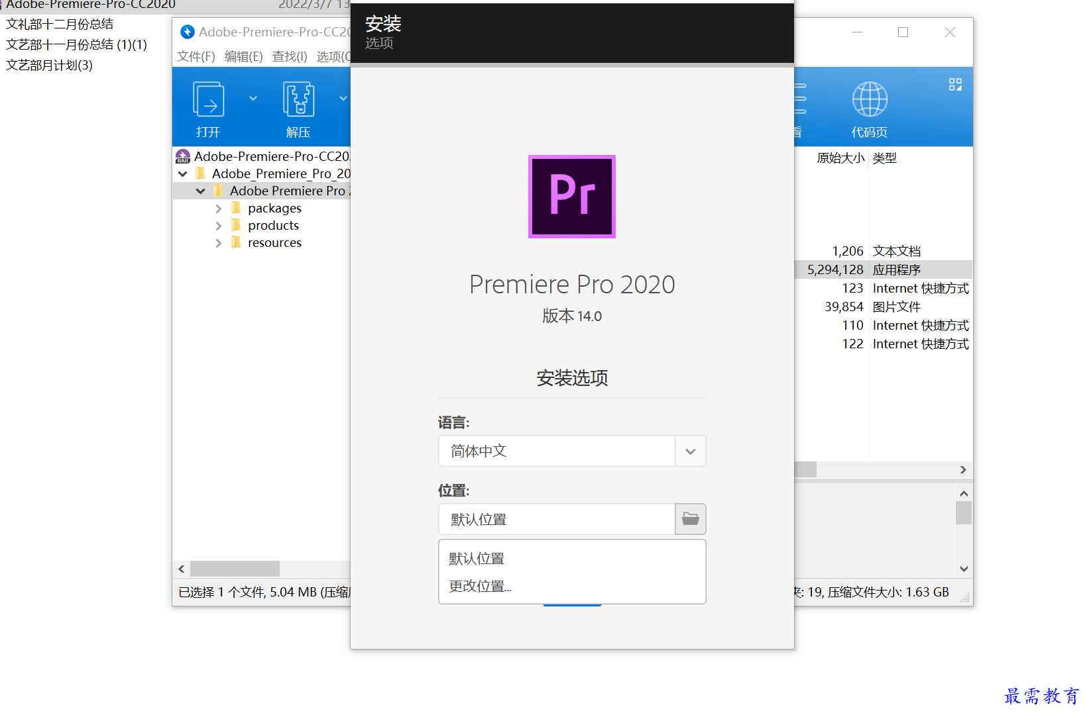Select the 123 Internet 快捷方式 row

point(884,288)
